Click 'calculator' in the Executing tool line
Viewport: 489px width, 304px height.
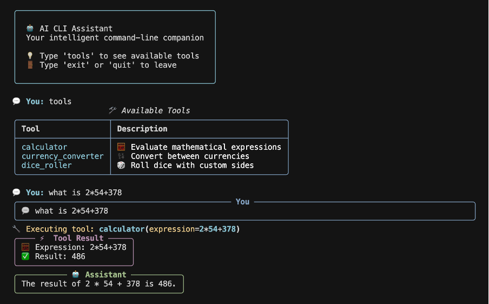(x=122, y=229)
